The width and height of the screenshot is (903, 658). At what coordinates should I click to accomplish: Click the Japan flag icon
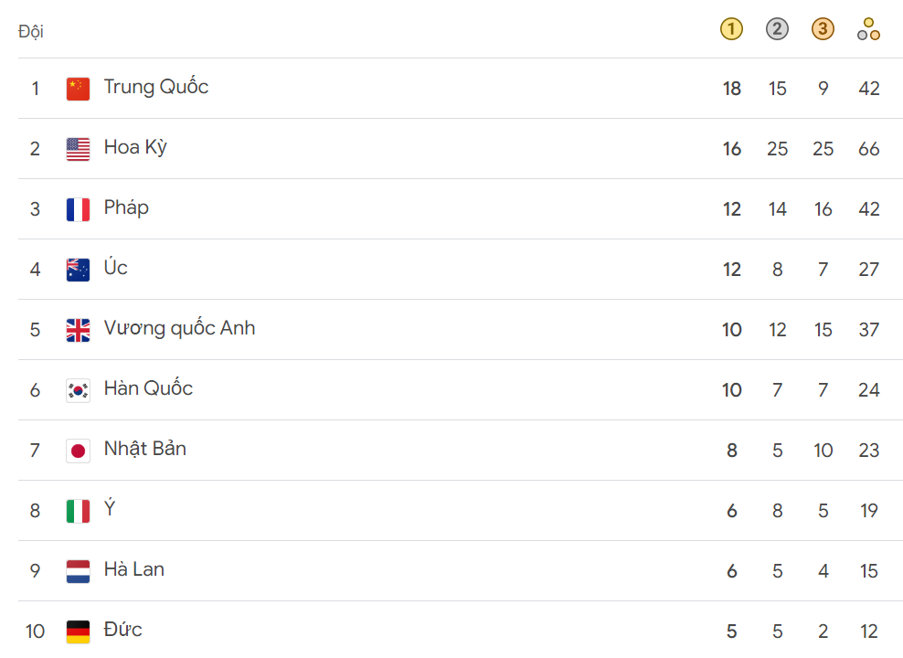point(78,451)
